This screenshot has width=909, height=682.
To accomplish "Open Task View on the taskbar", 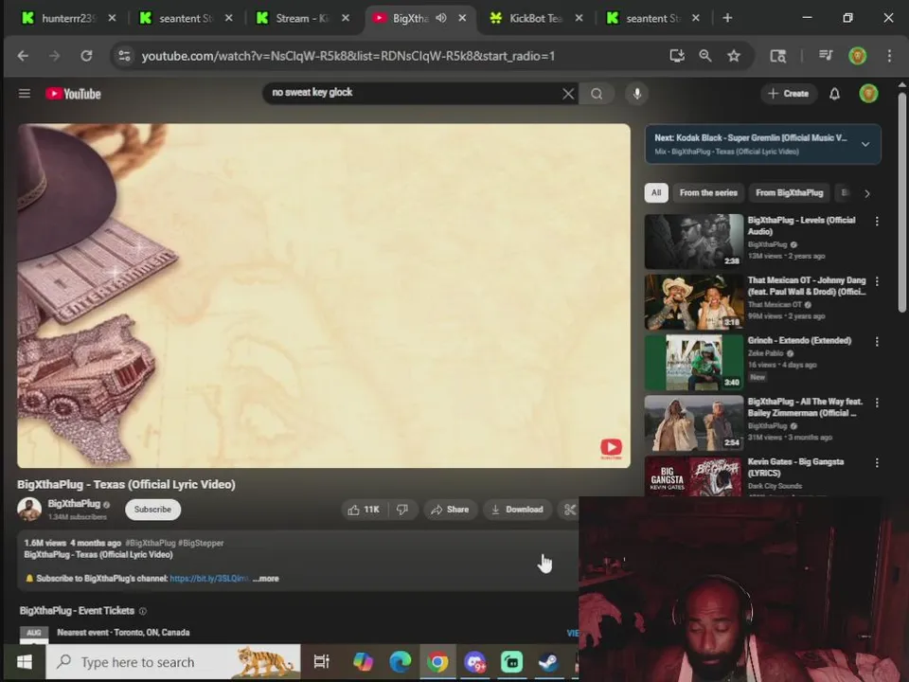I will point(321,662).
